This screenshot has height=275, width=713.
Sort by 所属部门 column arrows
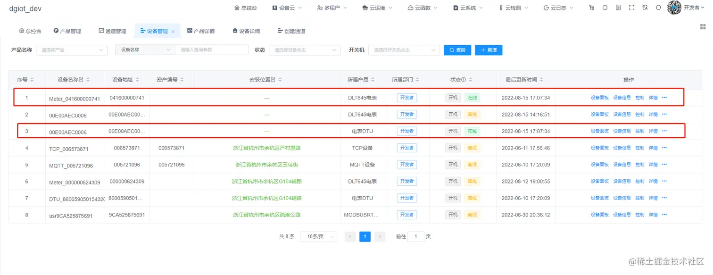point(417,80)
